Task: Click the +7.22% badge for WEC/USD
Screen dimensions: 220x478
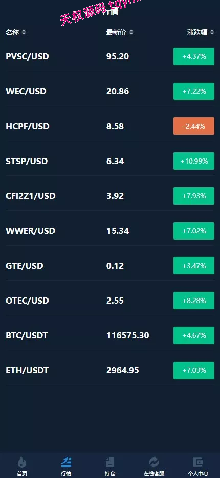Action: tap(194, 91)
